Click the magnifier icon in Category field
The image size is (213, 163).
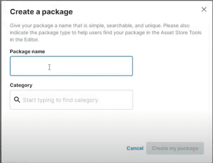click(17, 100)
